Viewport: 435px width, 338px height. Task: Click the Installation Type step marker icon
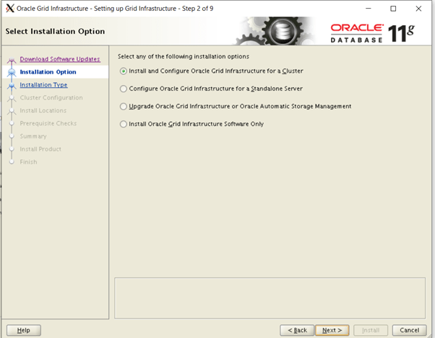pyautogui.click(x=11, y=85)
